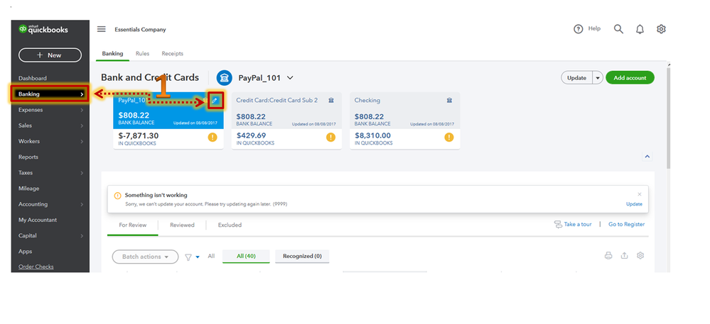Switch to the Banking tab
The width and height of the screenshot is (710, 324).
click(x=112, y=53)
